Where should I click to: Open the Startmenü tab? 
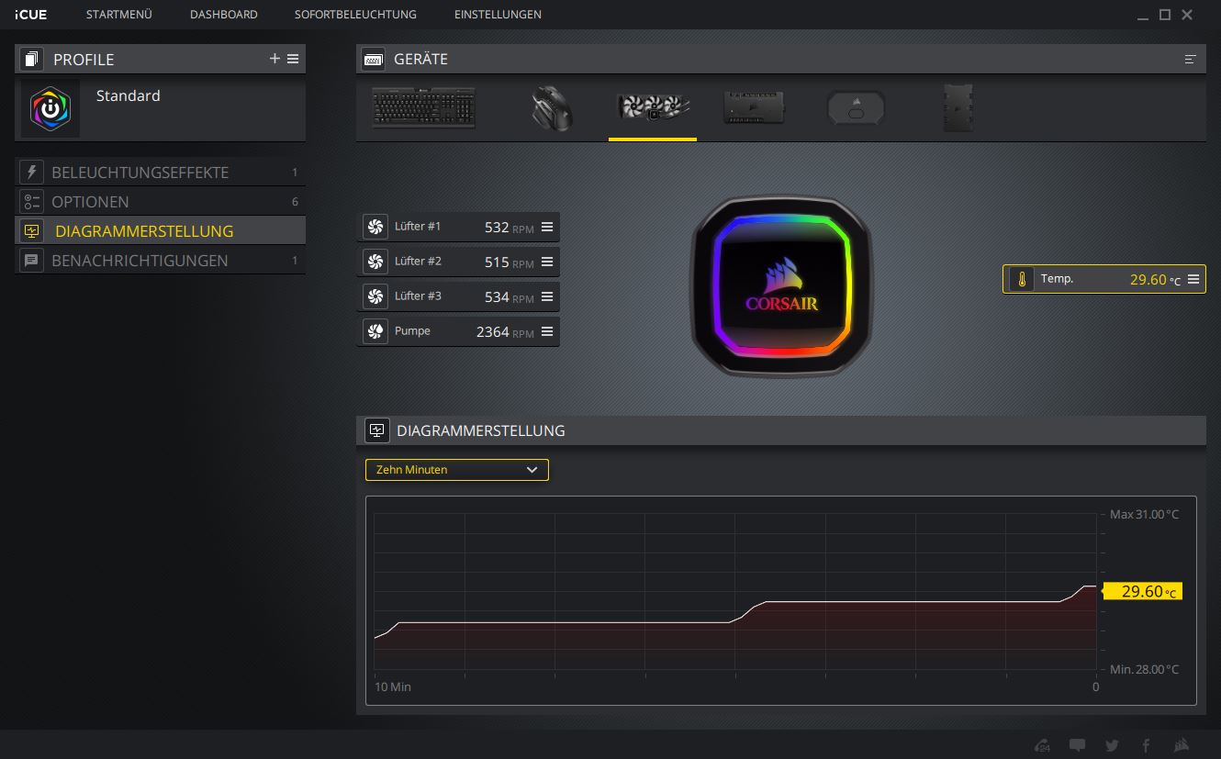[x=119, y=15]
